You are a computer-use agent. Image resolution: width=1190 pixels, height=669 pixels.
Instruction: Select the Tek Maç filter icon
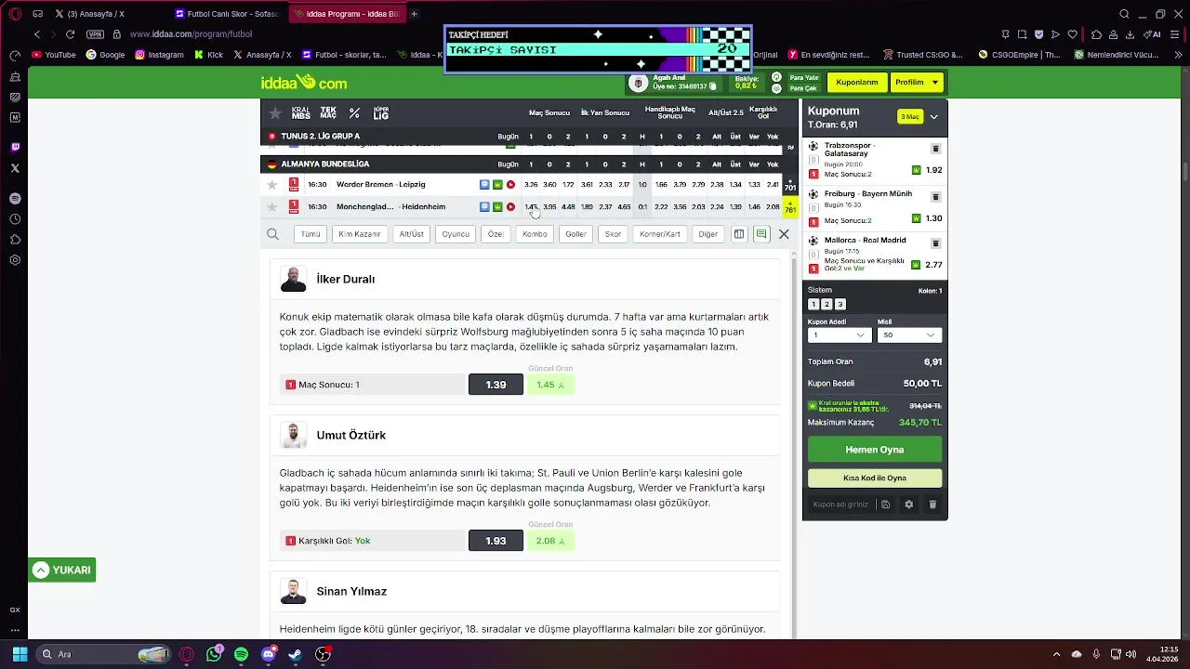pos(328,113)
